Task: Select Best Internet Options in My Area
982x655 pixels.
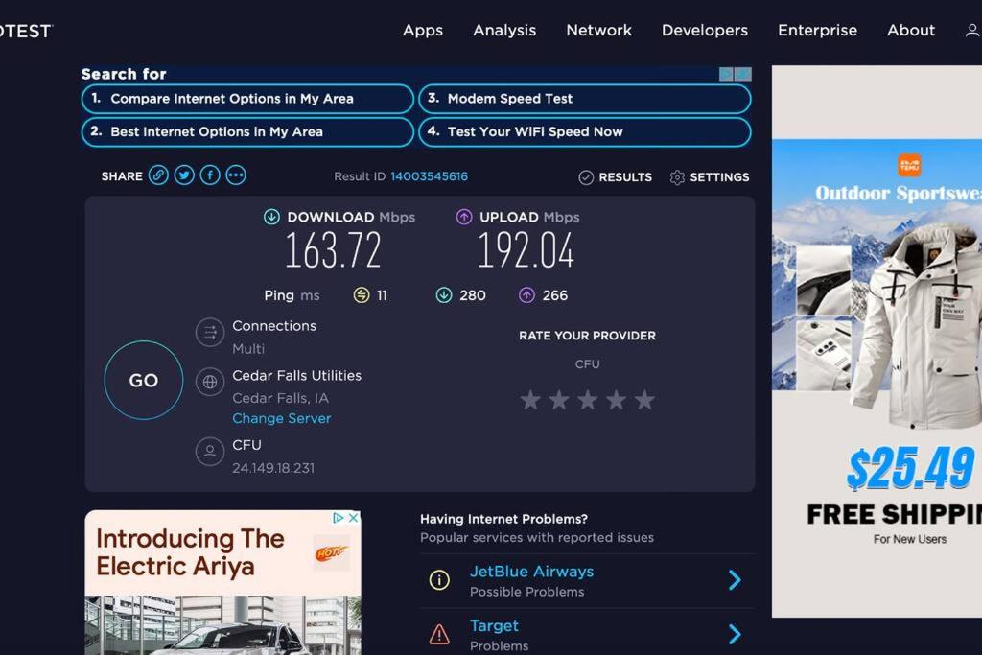Action: 247,132
